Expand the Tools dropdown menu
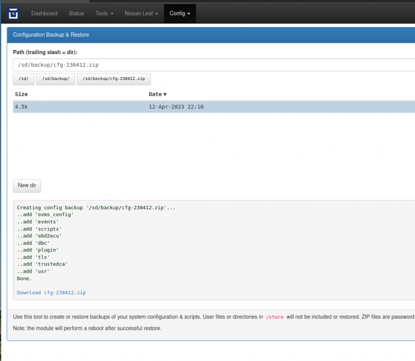This screenshot has height=361, width=415. (x=104, y=13)
